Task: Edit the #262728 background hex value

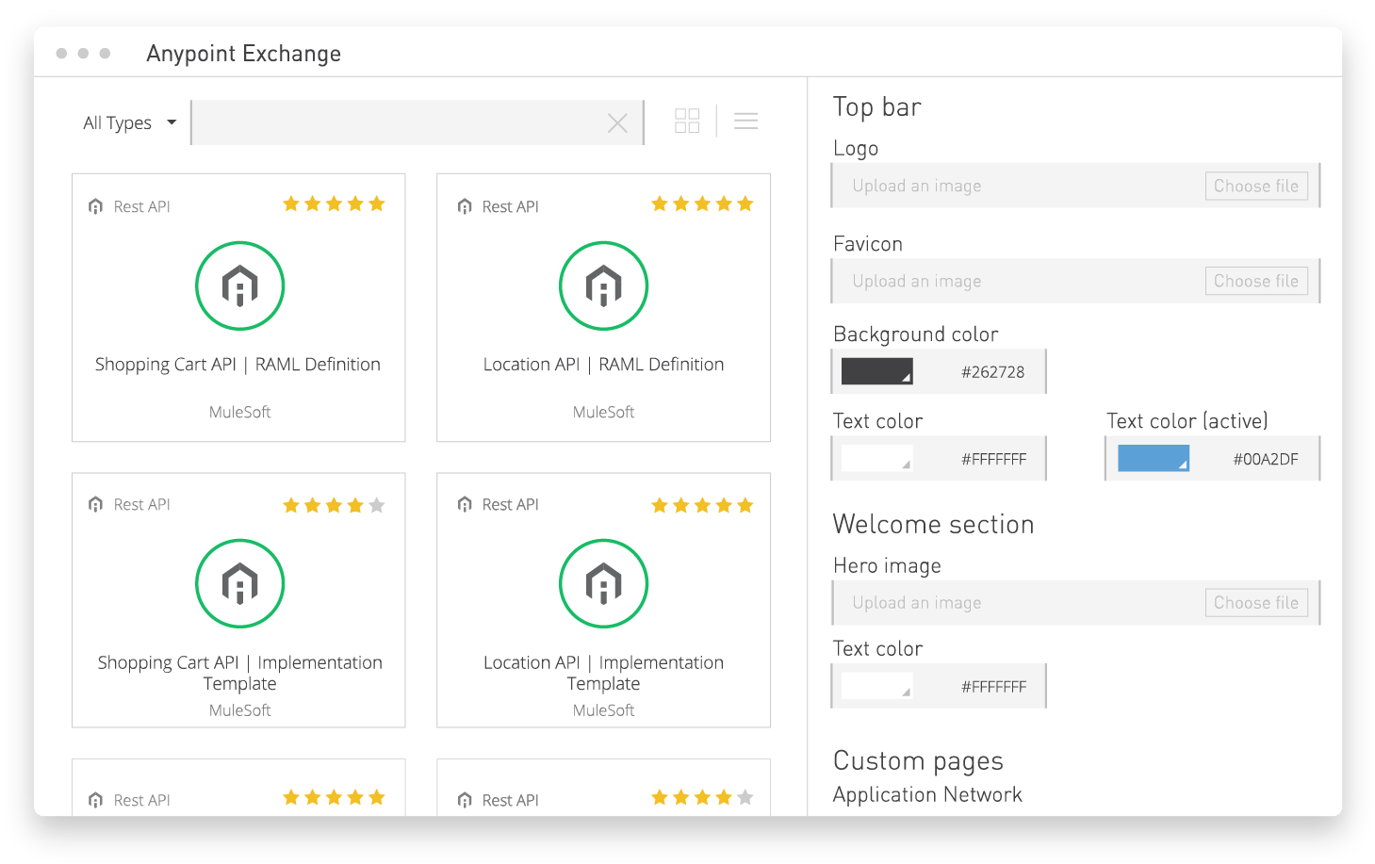Action: click(x=992, y=372)
